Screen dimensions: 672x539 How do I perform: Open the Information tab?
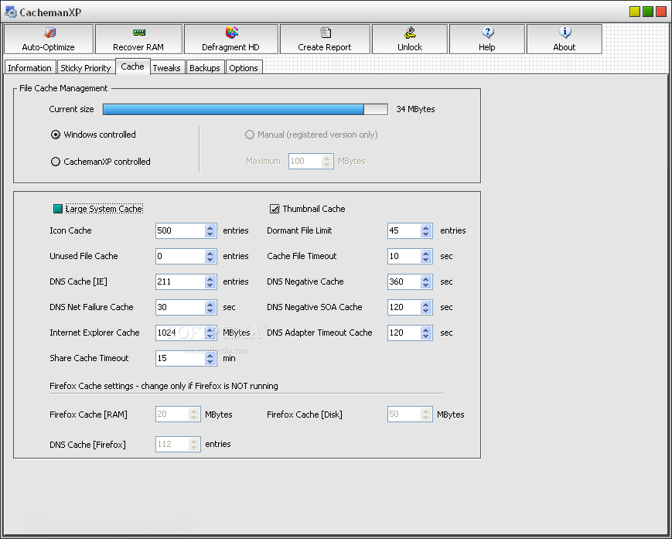pos(29,68)
